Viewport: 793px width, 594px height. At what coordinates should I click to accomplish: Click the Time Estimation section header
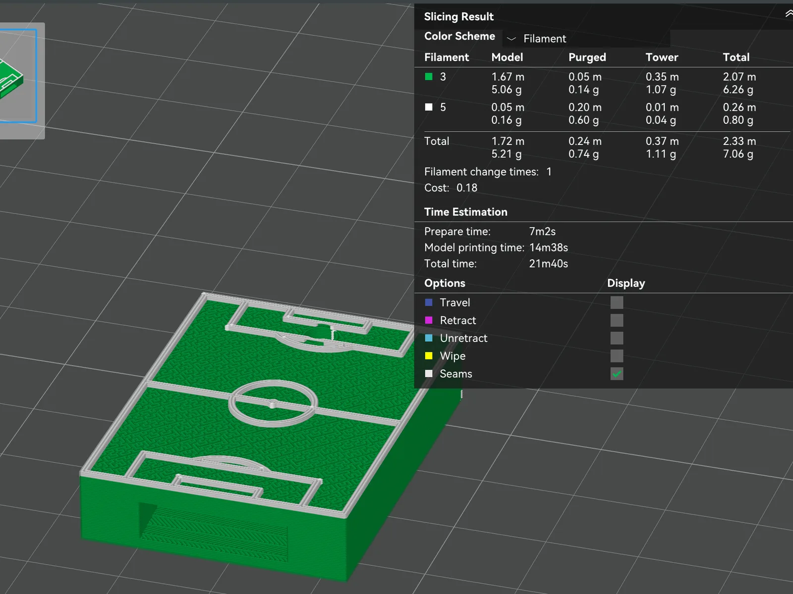pyautogui.click(x=466, y=212)
